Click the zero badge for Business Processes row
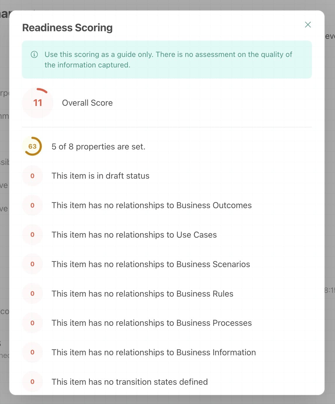Screen dimensions: 335x404 coord(32,323)
